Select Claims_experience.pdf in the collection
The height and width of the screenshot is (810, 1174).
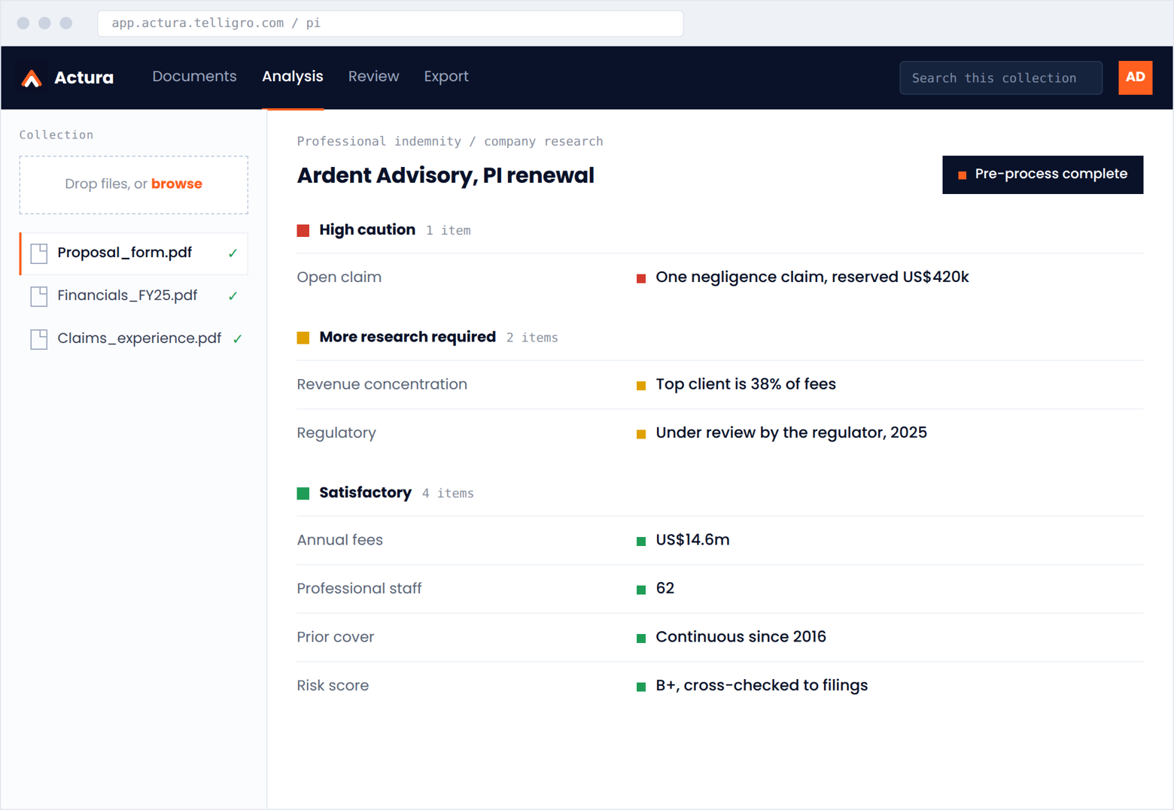pyautogui.click(x=134, y=339)
